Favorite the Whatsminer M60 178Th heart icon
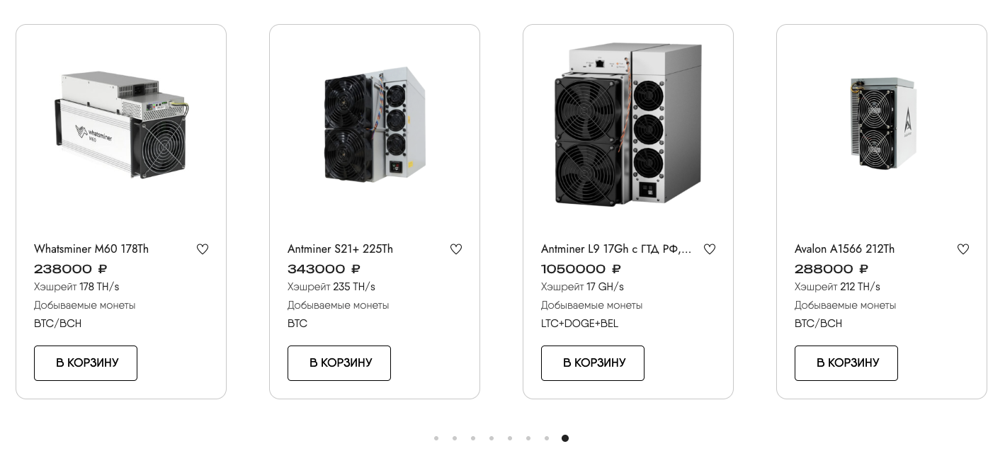 (203, 249)
